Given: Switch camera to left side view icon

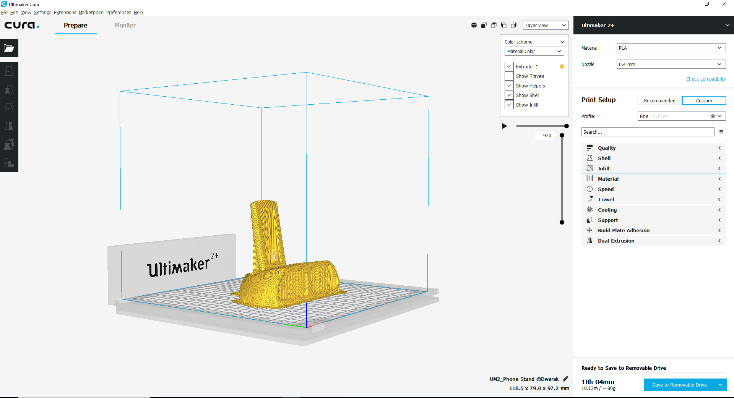Looking at the screenshot, I should tap(504, 25).
